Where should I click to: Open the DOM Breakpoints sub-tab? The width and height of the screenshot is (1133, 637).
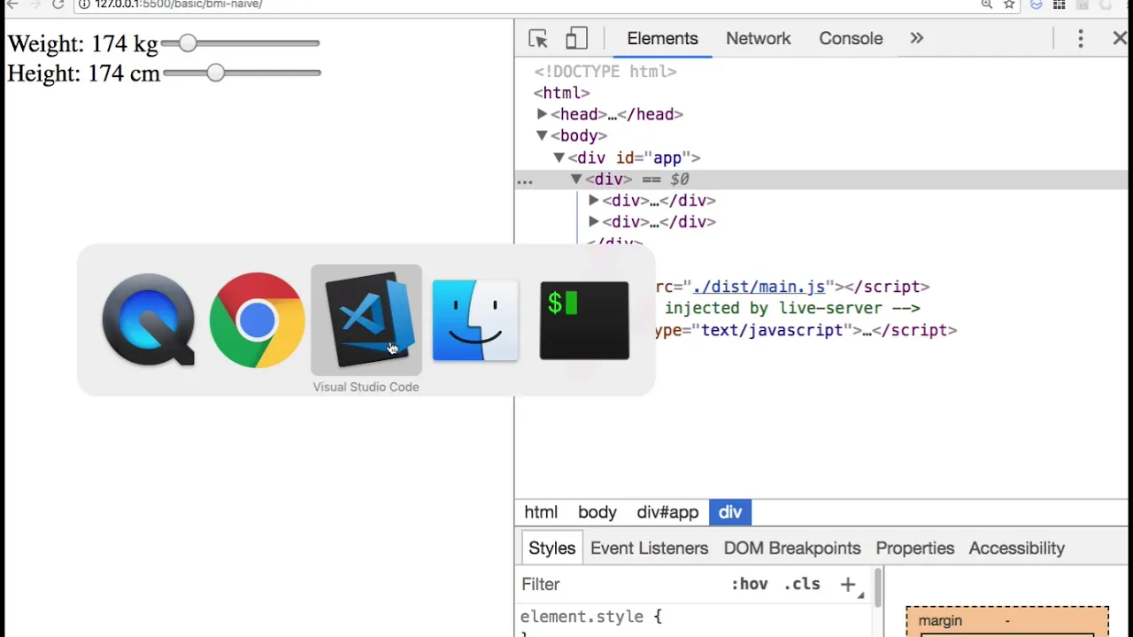[792, 549]
